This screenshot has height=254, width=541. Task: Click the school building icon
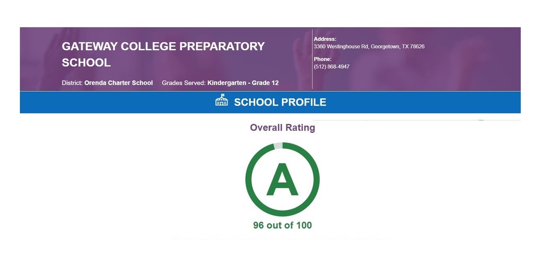(222, 100)
